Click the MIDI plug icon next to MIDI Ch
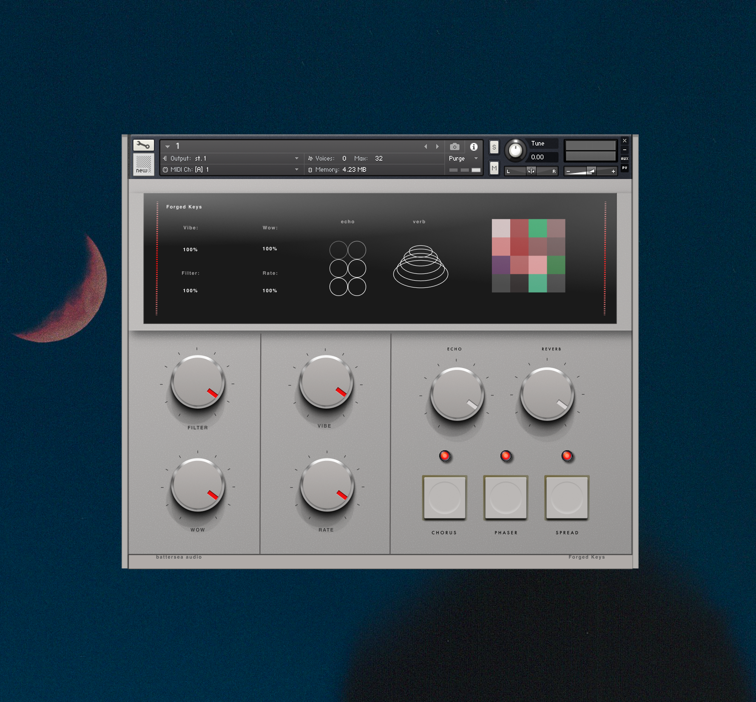The width and height of the screenshot is (756, 702). pos(166,169)
